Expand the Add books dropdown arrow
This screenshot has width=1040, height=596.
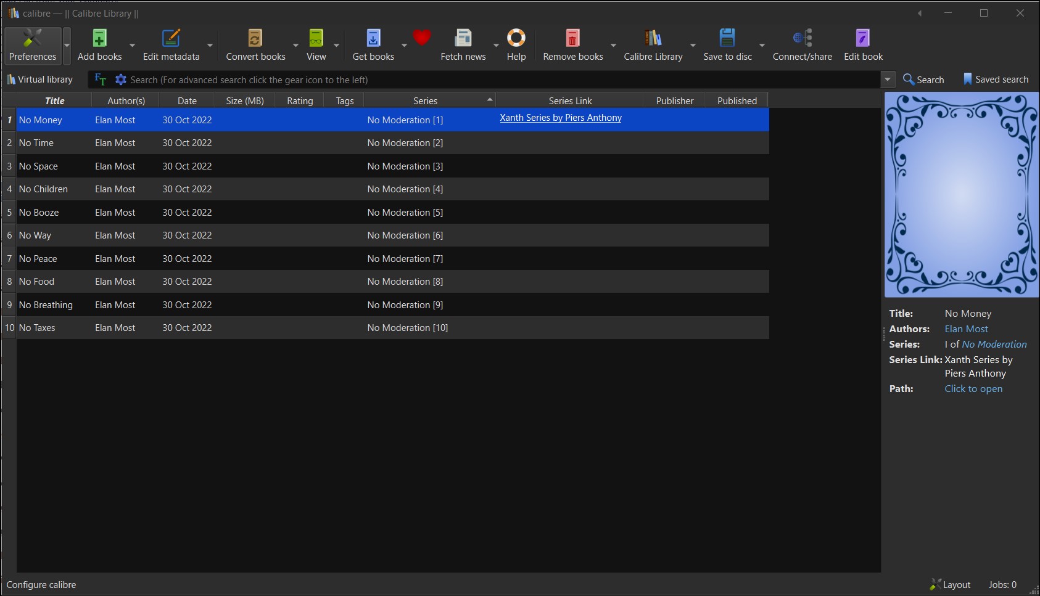[x=132, y=45]
